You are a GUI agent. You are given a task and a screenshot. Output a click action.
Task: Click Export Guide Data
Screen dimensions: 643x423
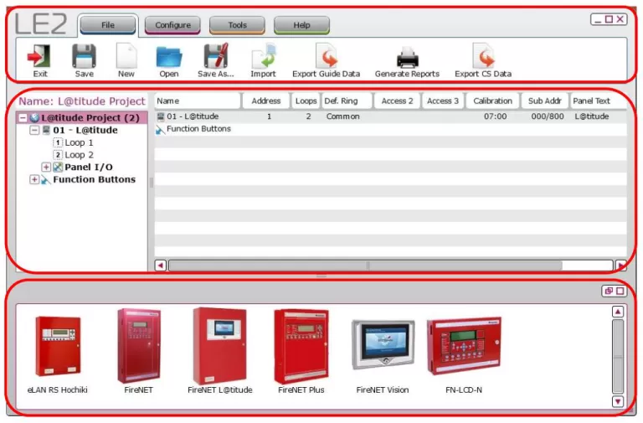(x=326, y=60)
